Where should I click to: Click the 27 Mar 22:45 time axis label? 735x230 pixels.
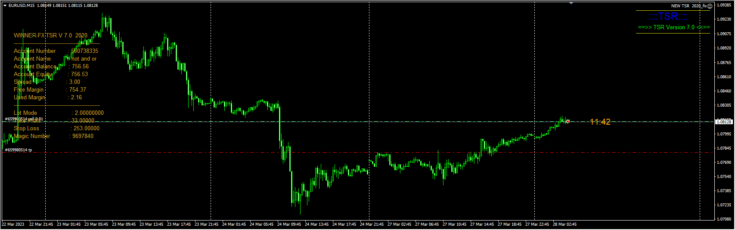(x=537, y=224)
